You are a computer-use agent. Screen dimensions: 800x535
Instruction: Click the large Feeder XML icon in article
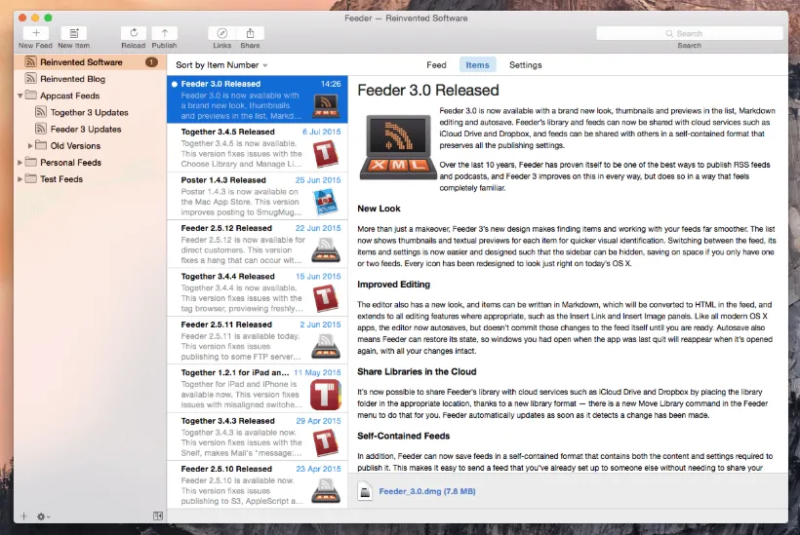[398, 147]
